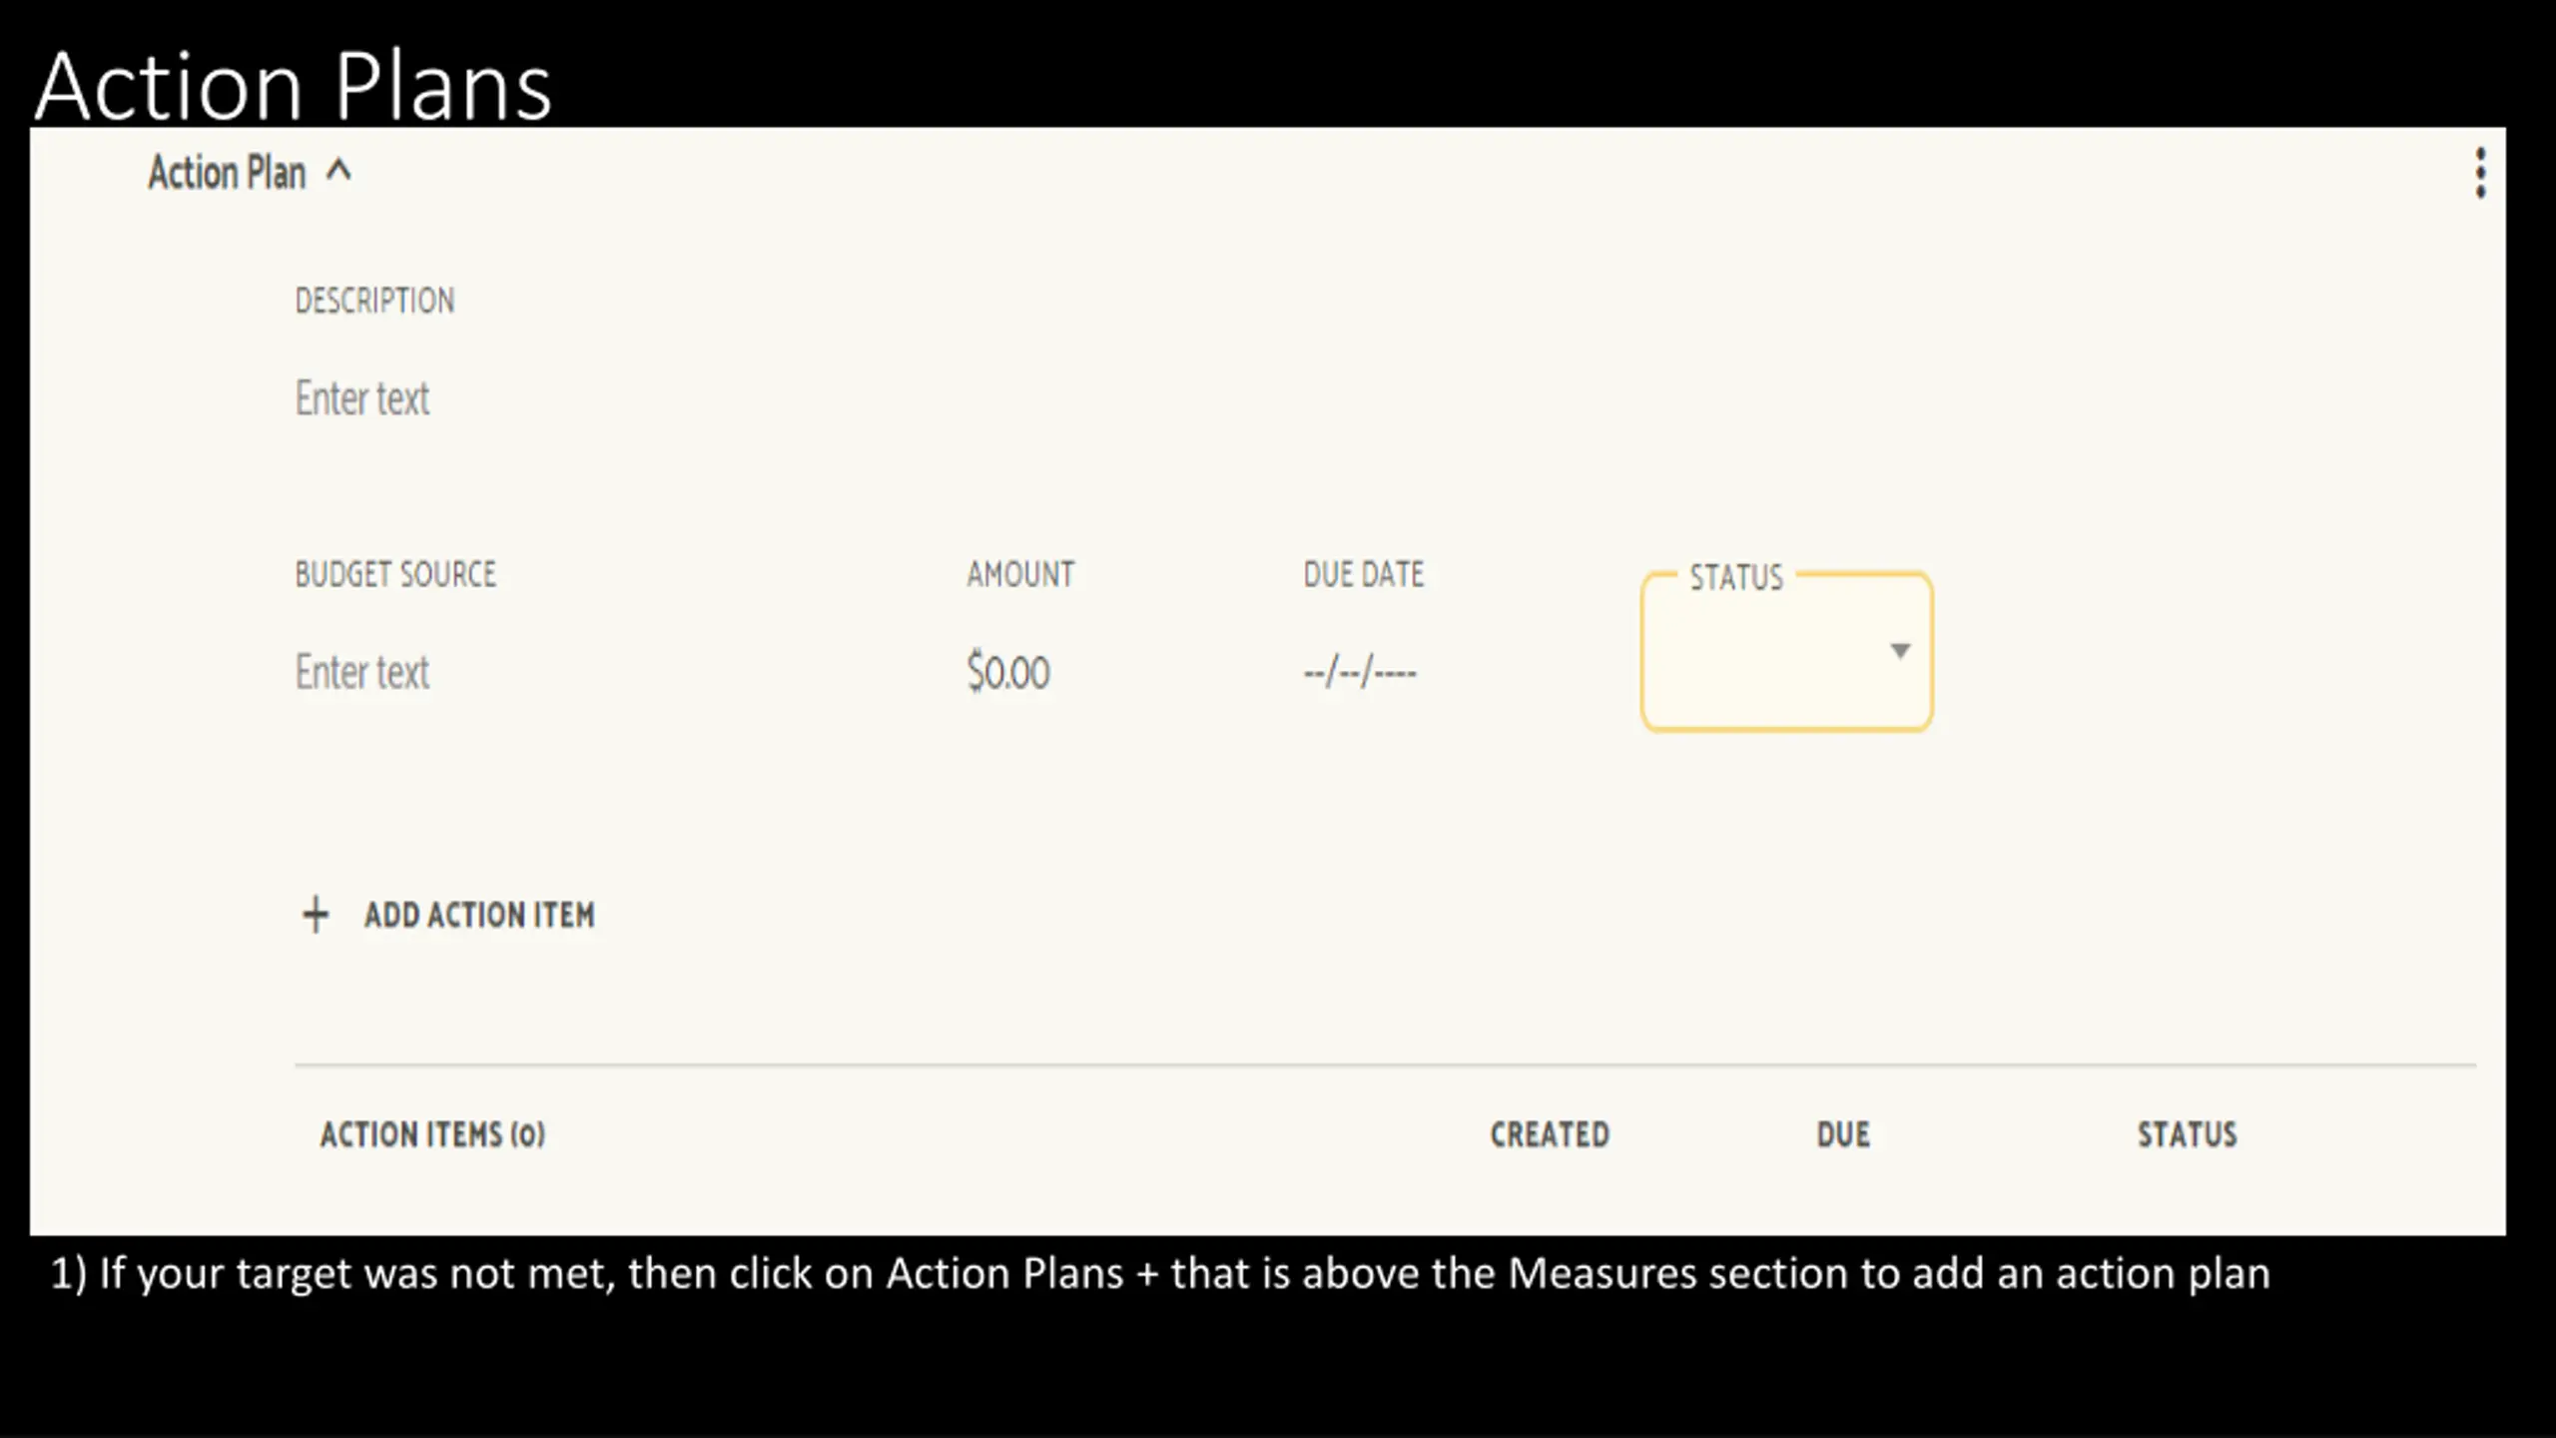This screenshot has height=1438, width=2556.
Task: Click the Add Action Item label
Action: [x=479, y=915]
